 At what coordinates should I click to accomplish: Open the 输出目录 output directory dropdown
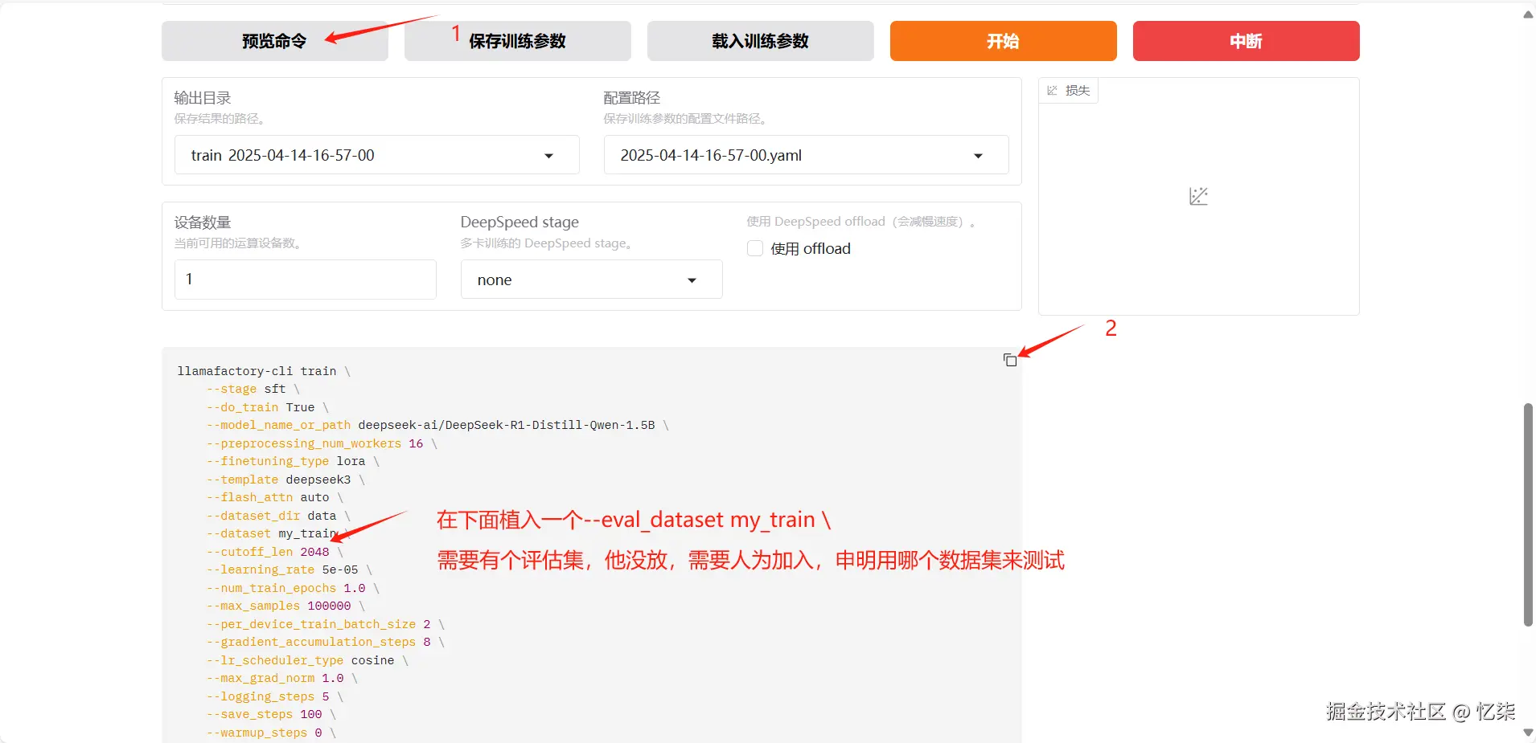click(376, 155)
